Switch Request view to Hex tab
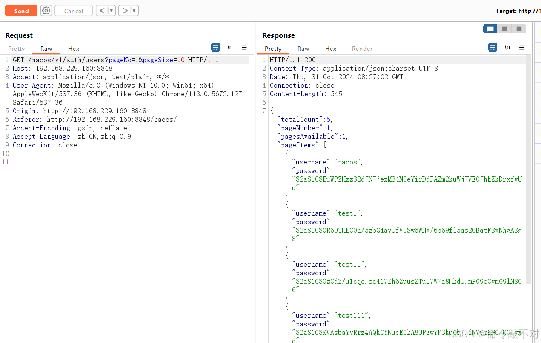541x343 pixels. (74, 49)
